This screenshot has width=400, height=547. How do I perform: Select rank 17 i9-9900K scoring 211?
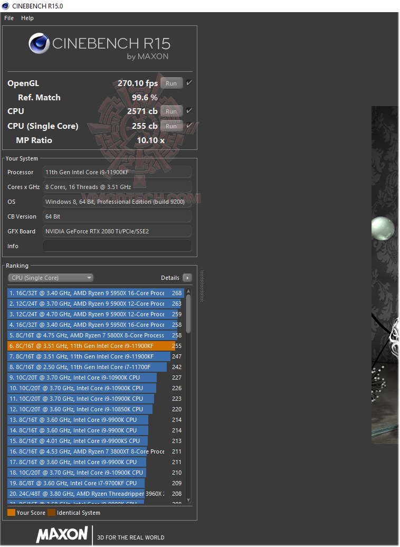pyautogui.click(x=96, y=462)
